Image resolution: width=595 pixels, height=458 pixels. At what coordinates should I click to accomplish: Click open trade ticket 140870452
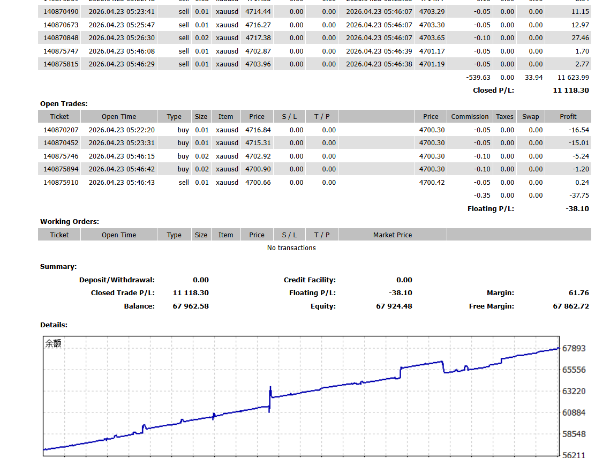[61, 143]
